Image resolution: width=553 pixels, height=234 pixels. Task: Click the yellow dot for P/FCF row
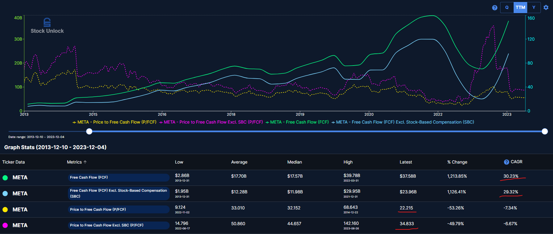click(5, 209)
